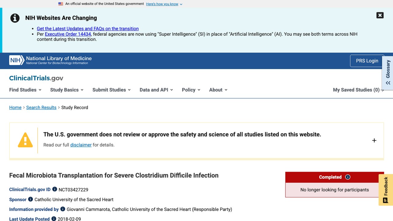
Task: Open the About menu
Action: coord(218,90)
